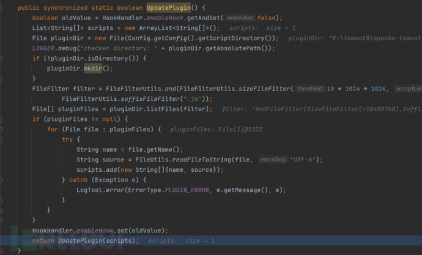Click listFiles method call
The width and height of the screenshot is (422, 255).
[x=165, y=109]
